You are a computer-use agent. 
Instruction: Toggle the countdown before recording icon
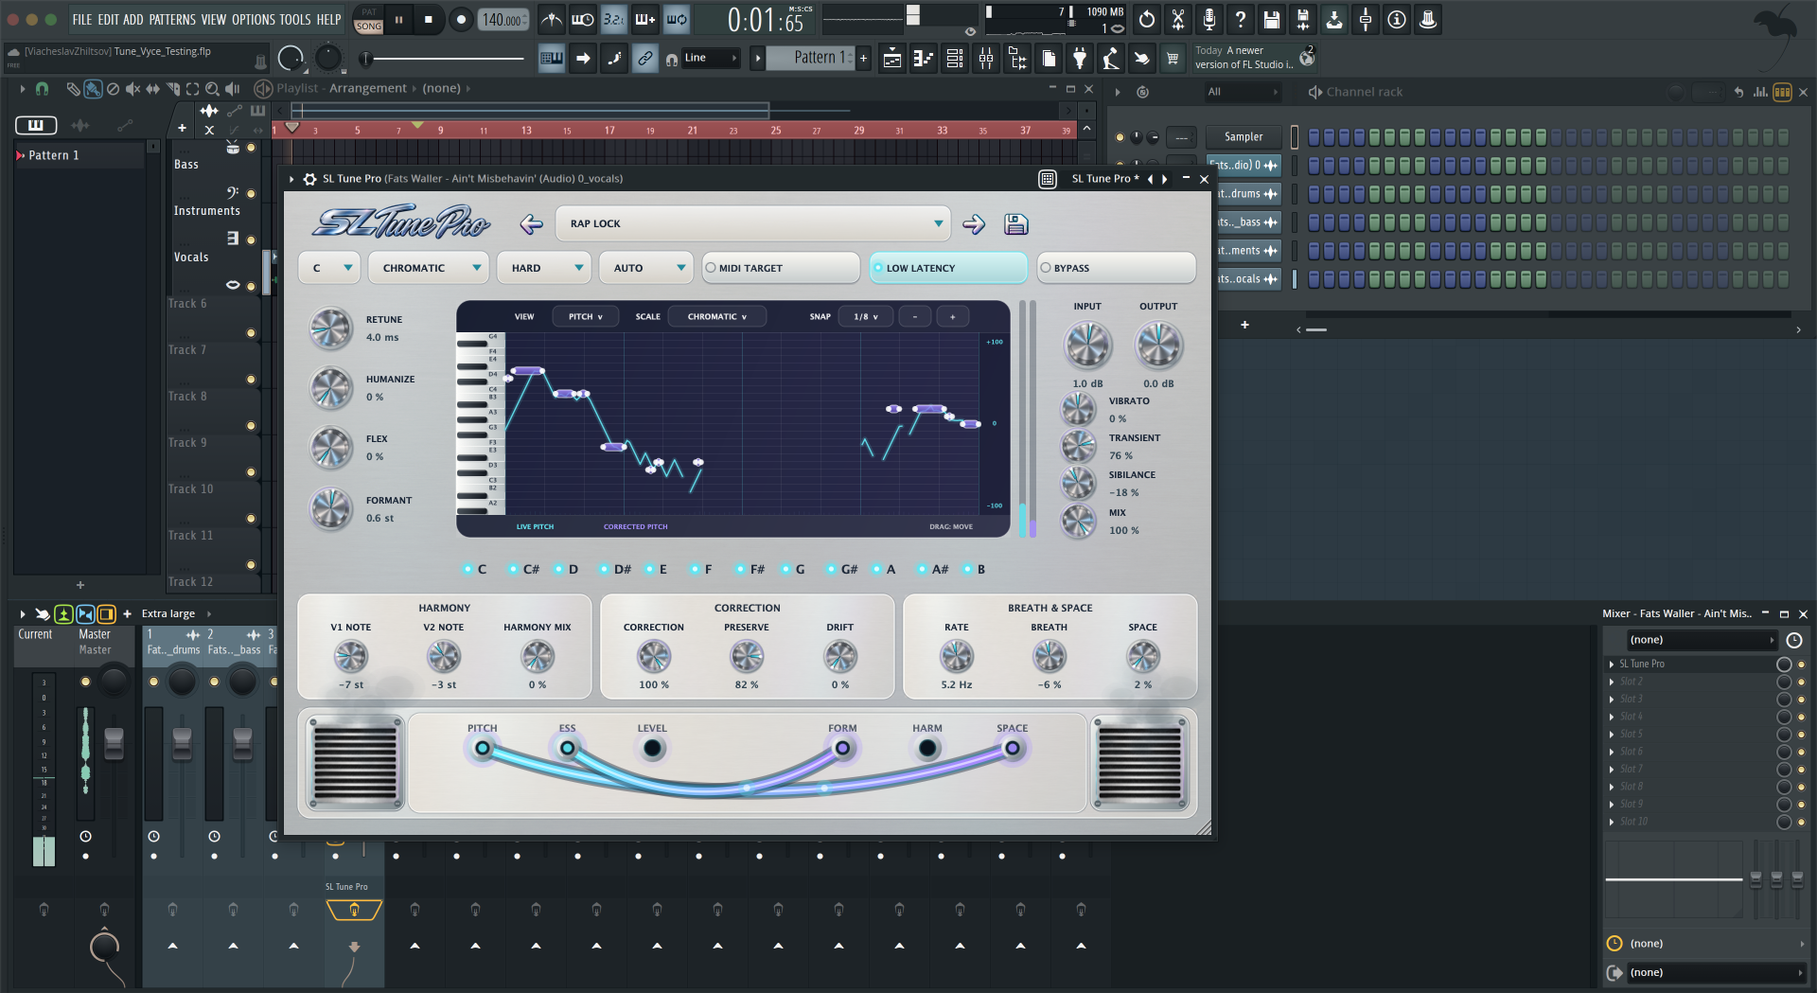(614, 19)
